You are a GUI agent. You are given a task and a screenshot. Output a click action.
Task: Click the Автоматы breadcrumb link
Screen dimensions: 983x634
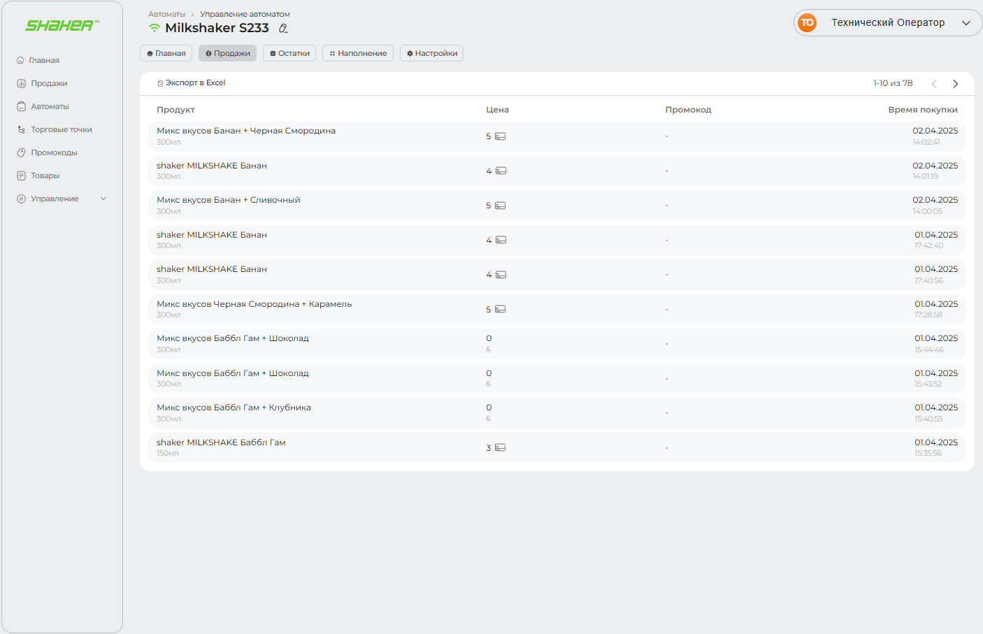(166, 14)
